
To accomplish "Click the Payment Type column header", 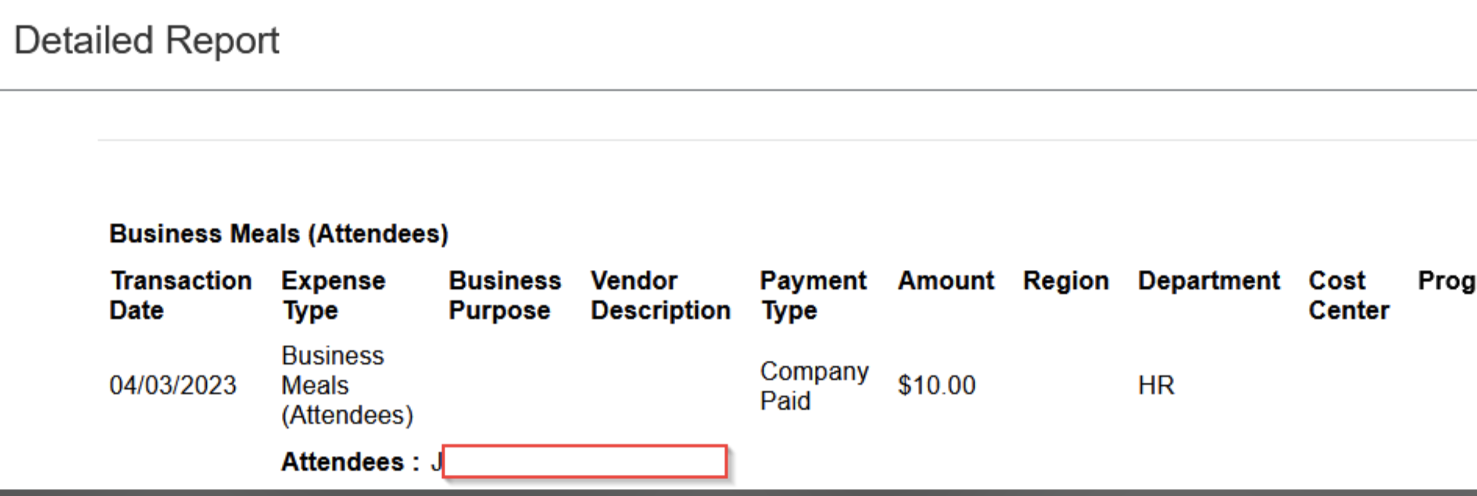I will 812,295.
